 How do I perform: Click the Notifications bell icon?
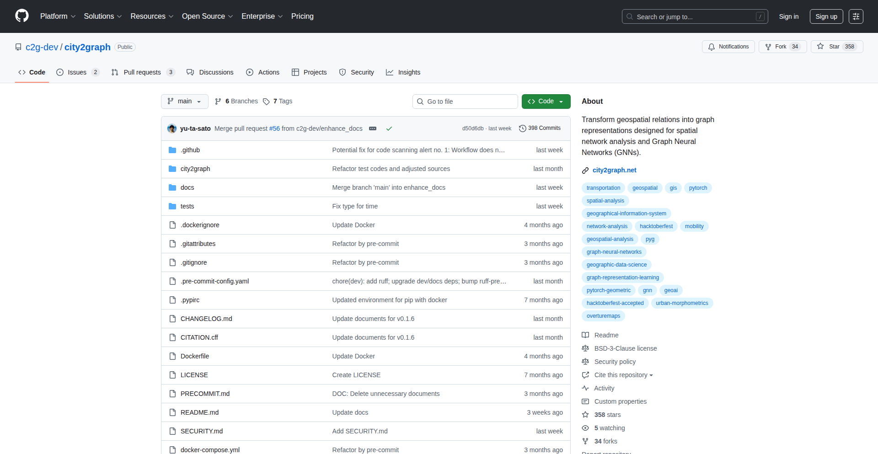[x=712, y=47]
